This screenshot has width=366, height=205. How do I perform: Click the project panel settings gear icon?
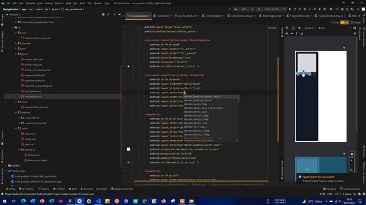pyautogui.click(x=103, y=14)
